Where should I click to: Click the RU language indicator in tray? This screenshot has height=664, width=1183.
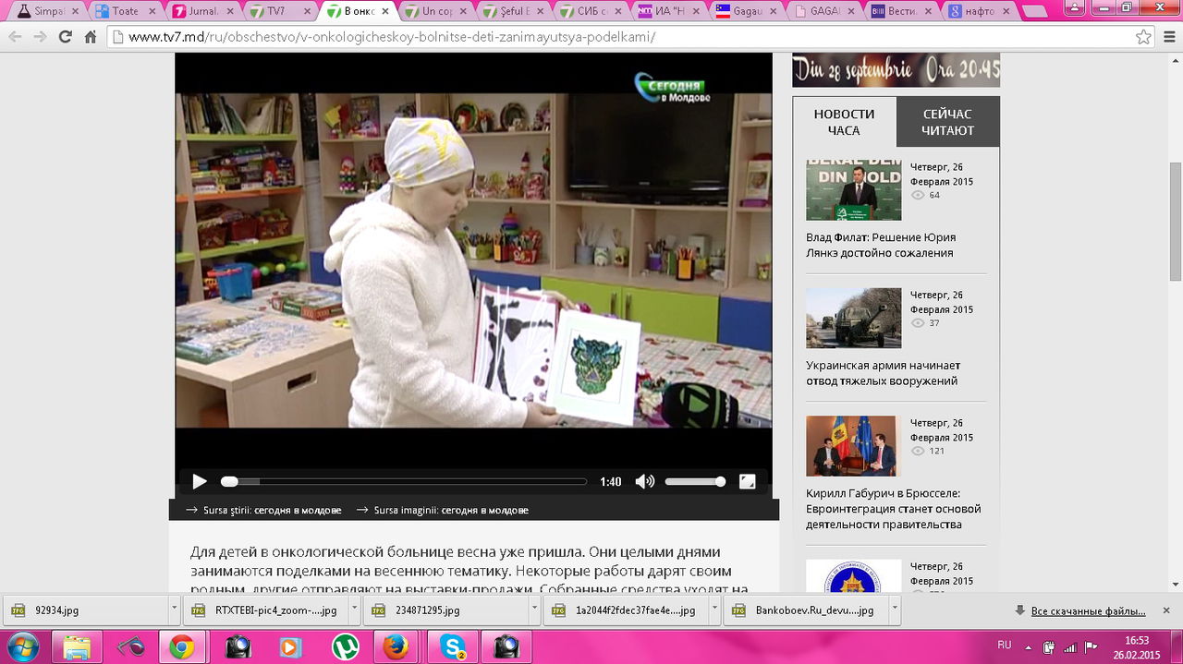[x=1005, y=644]
